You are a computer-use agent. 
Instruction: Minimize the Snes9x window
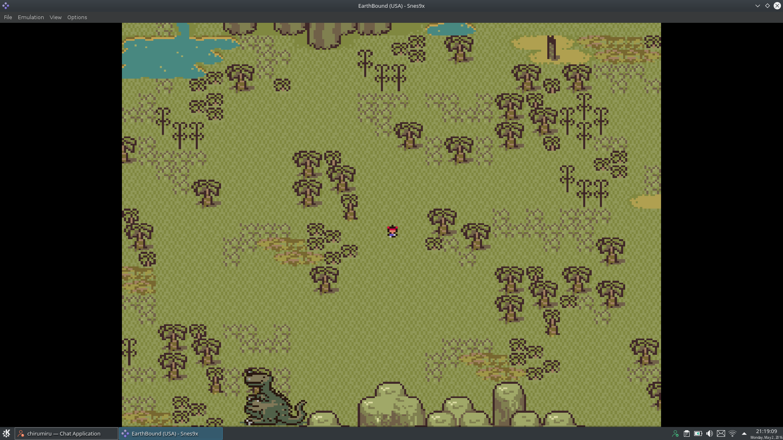758,6
